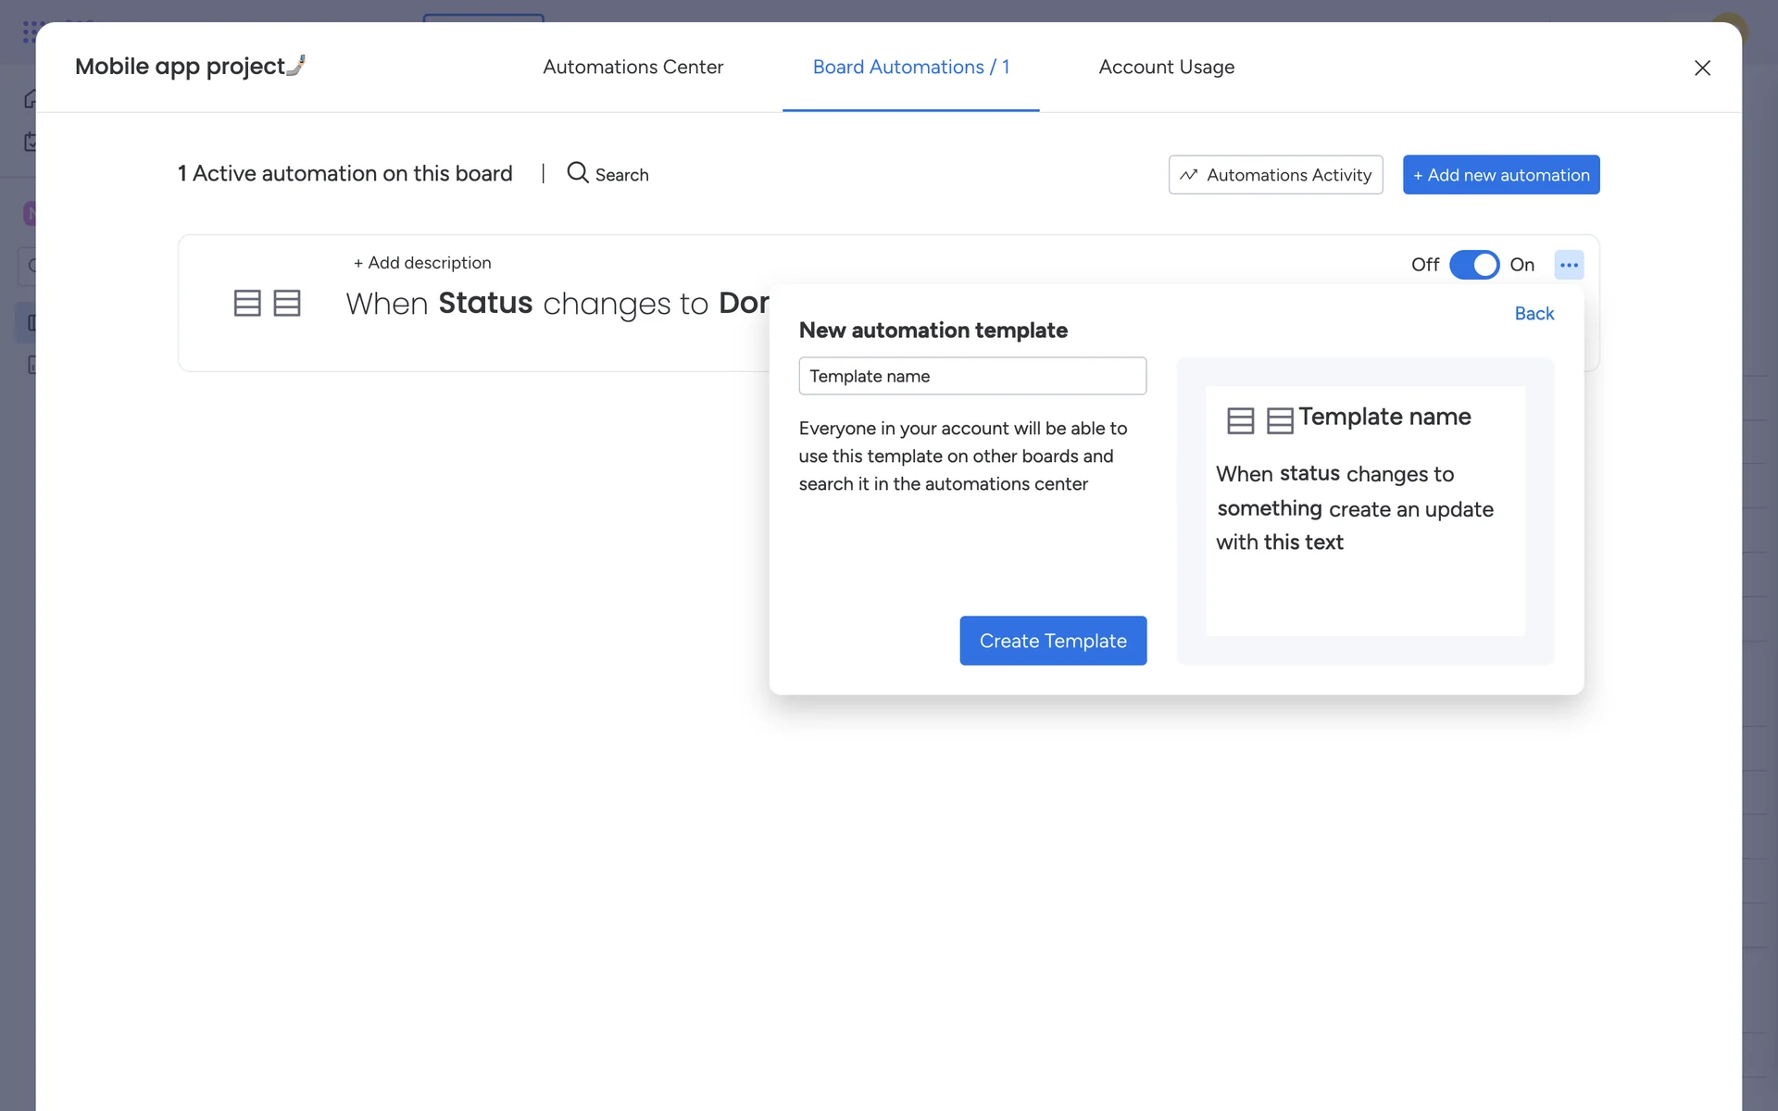Click the search magnifier icon
This screenshot has width=1778, height=1111.
click(x=578, y=173)
